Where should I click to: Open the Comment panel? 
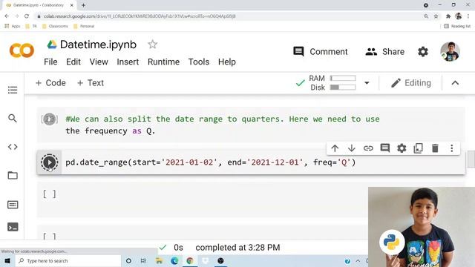320,52
